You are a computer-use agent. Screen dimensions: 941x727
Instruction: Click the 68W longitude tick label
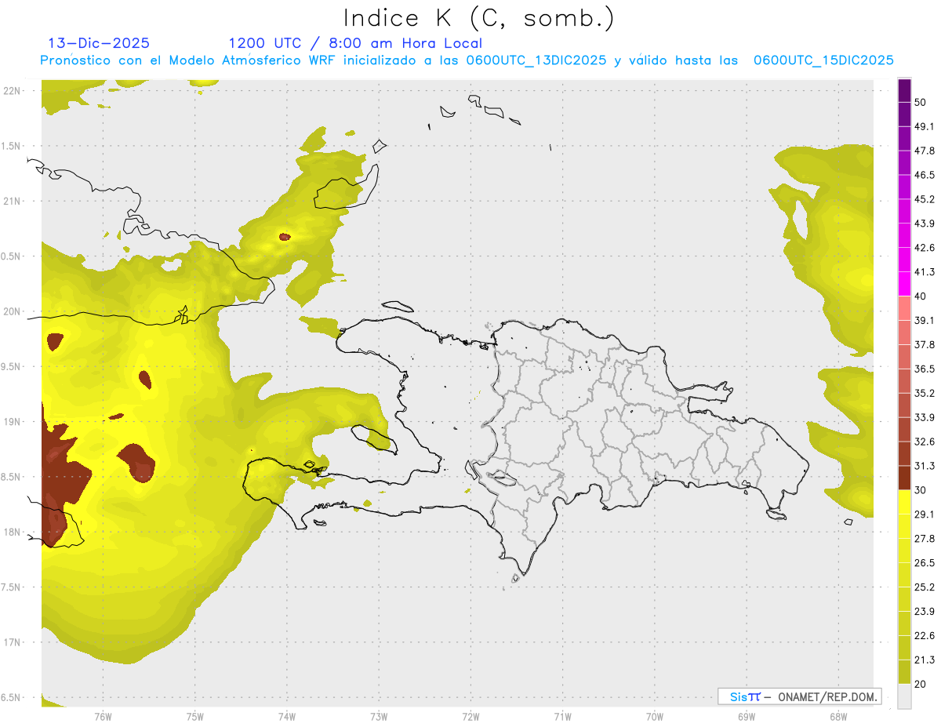pos(837,716)
